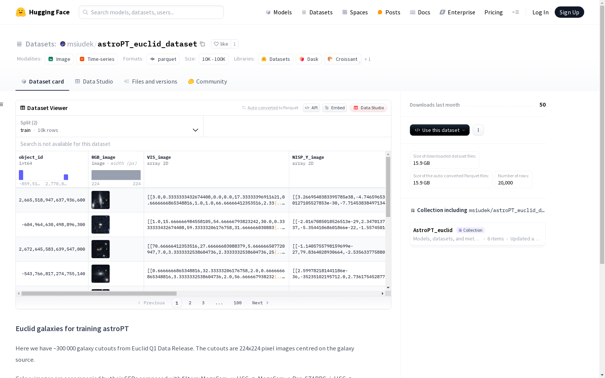Open RGB thumbnail for row 2,665,518,947,637,936,600
This screenshot has width=605, height=378.
101,200
